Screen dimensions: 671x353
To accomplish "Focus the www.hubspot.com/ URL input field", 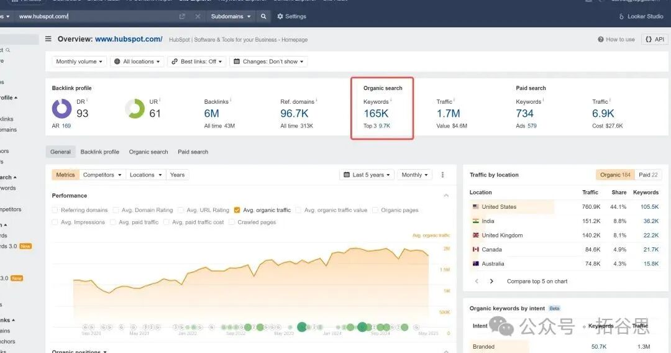I will pos(96,16).
